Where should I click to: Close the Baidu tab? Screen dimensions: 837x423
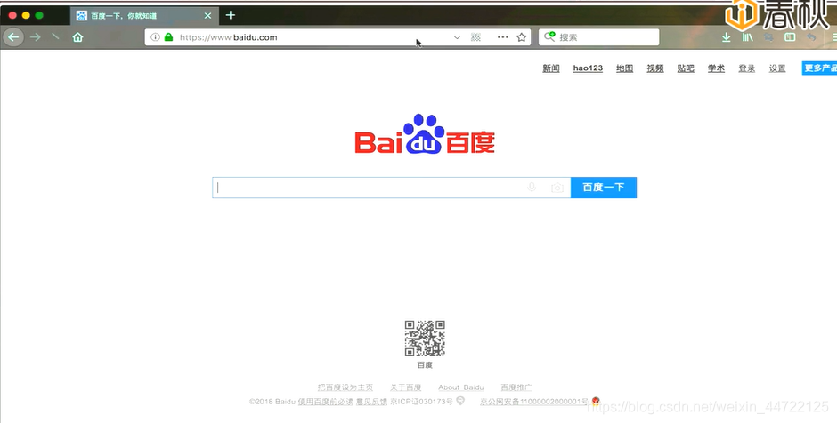tap(208, 15)
